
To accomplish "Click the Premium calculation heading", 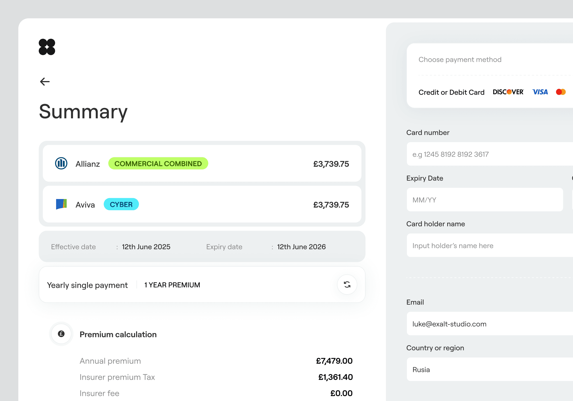I will 118,335.
